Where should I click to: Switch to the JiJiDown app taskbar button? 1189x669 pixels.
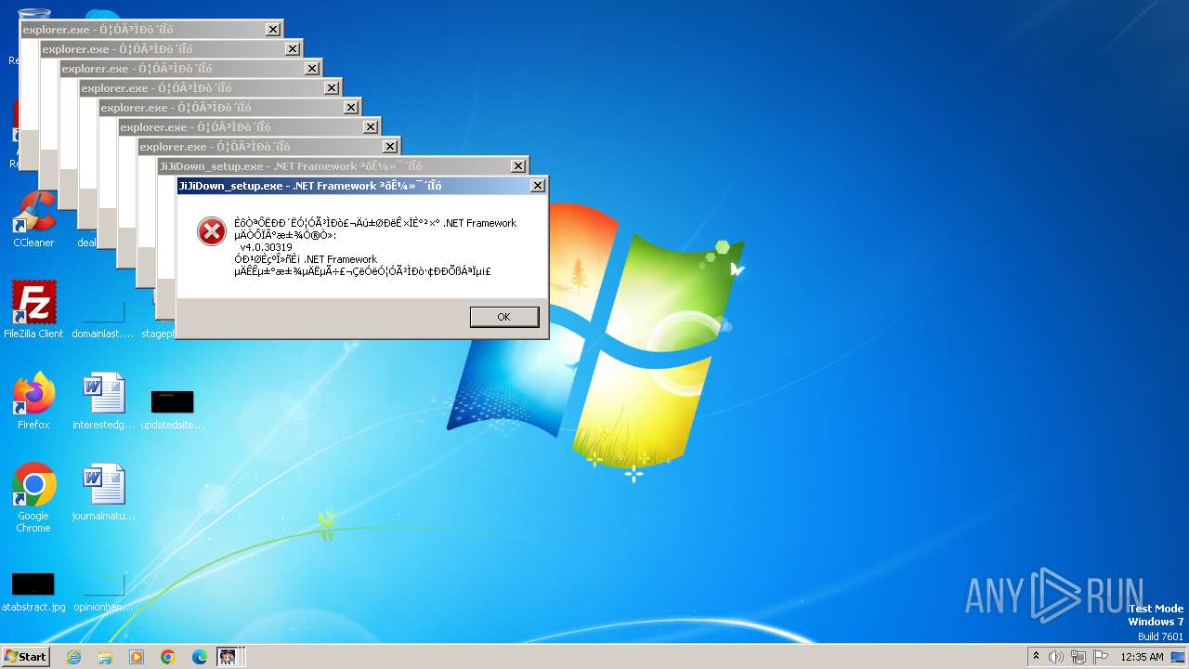(228, 657)
